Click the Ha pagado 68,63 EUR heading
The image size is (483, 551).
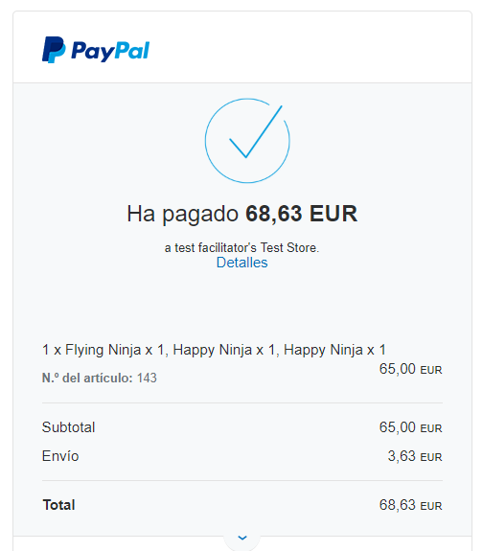241,214
